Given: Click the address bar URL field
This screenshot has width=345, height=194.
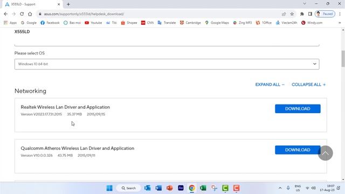Looking at the screenshot, I should tap(158, 14).
